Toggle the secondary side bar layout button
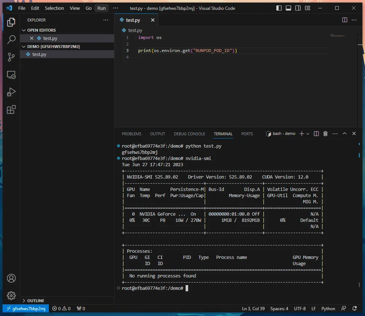Viewport: 365px width, 316px height. (298, 8)
